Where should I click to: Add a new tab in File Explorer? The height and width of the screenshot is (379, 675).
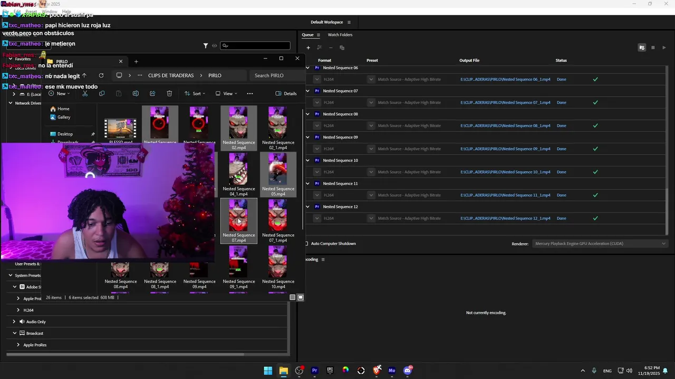pyautogui.click(x=136, y=62)
